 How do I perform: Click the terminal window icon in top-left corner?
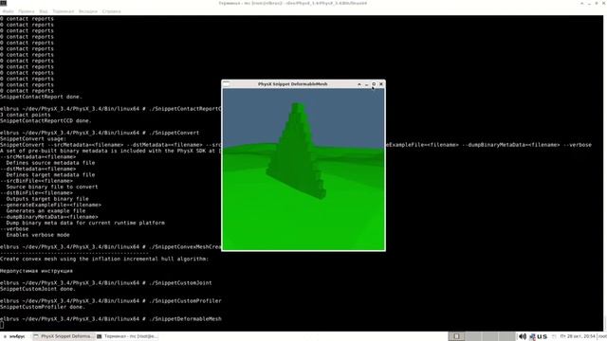point(4,3)
